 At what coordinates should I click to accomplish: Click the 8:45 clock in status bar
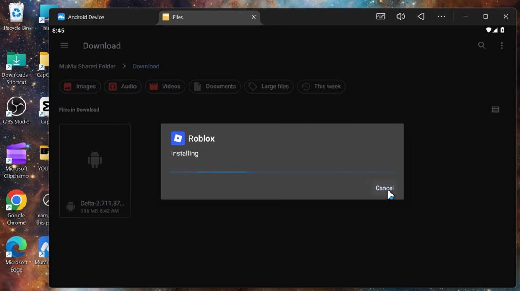coord(58,31)
